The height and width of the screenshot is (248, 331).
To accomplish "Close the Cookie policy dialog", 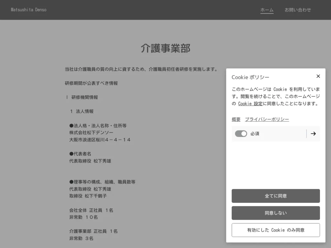I will click(318, 76).
